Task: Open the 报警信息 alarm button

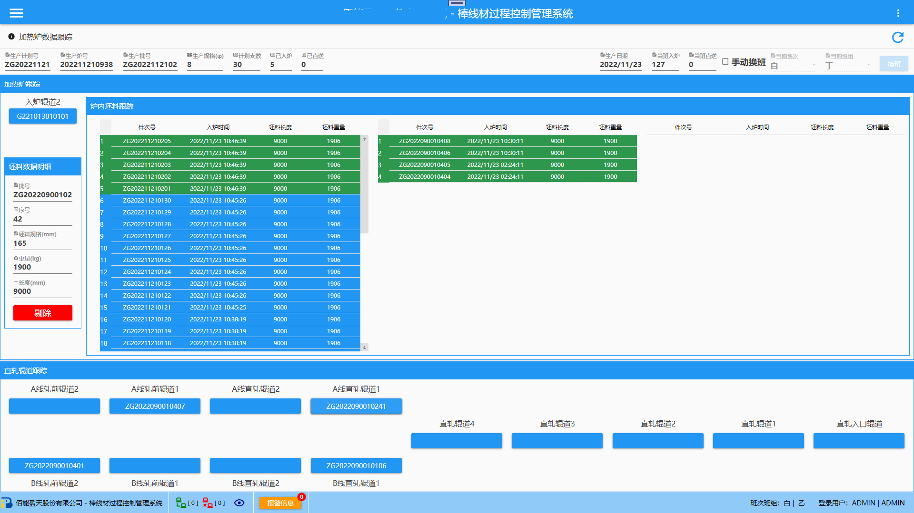Action: (x=280, y=503)
